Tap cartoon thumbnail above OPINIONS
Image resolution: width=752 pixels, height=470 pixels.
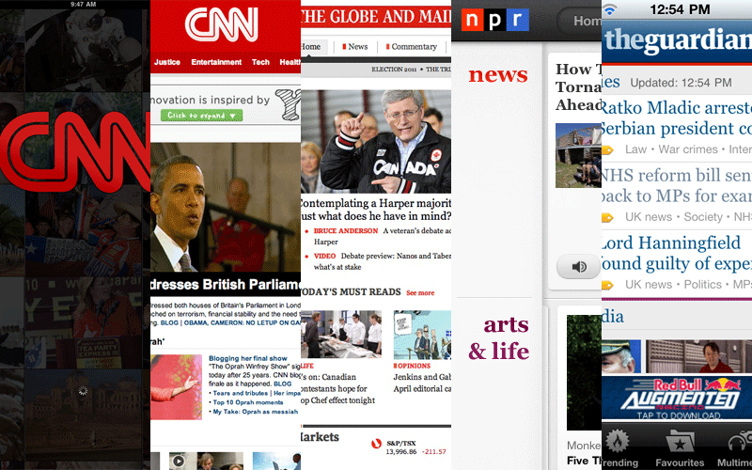click(x=422, y=335)
